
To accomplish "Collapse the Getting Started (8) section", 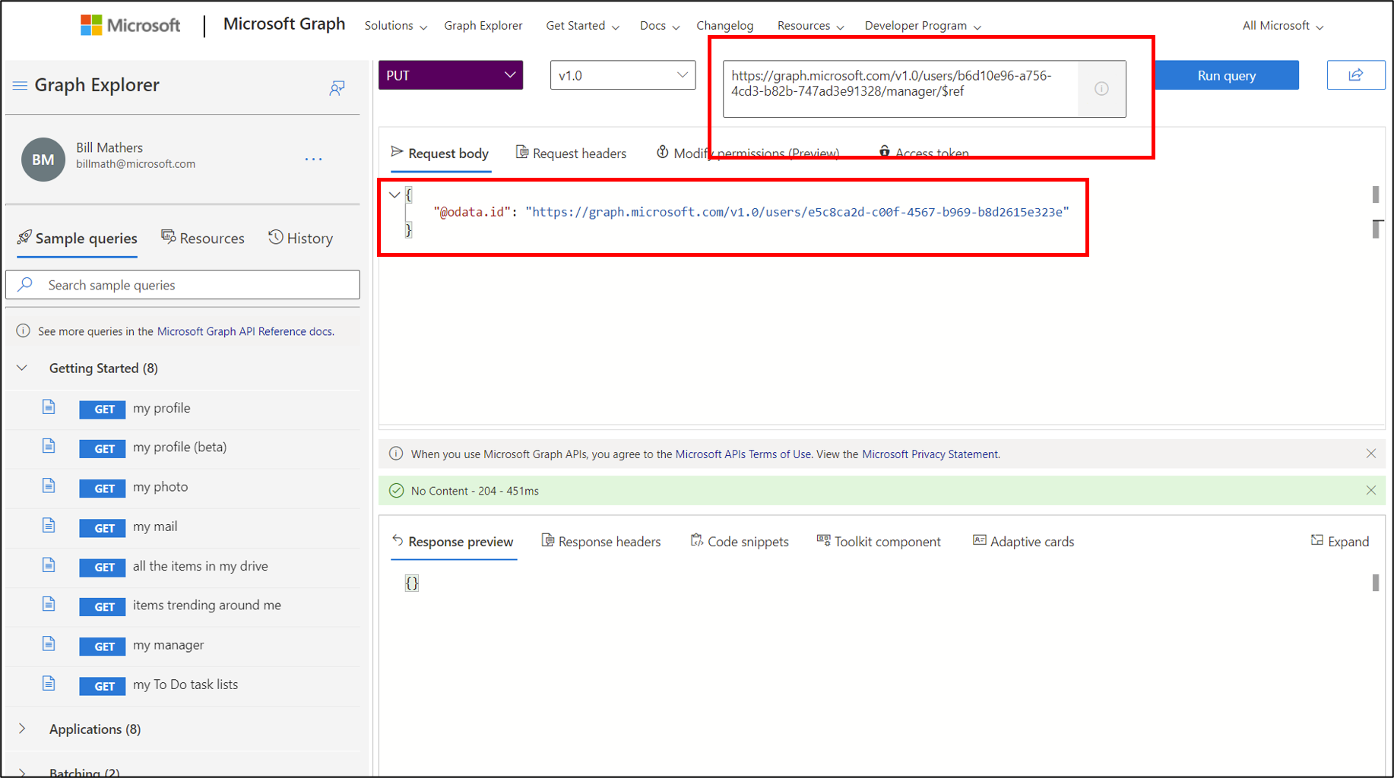I will click(x=22, y=368).
